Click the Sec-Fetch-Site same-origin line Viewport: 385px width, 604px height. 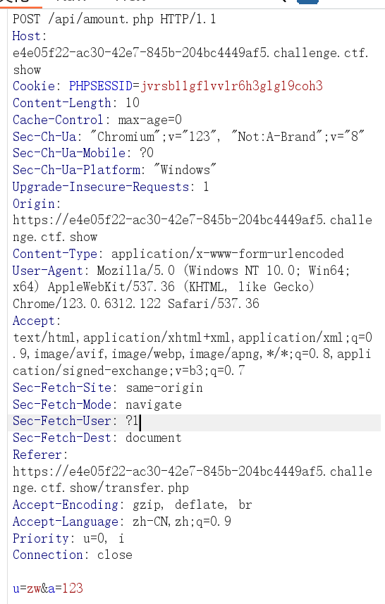107,388
